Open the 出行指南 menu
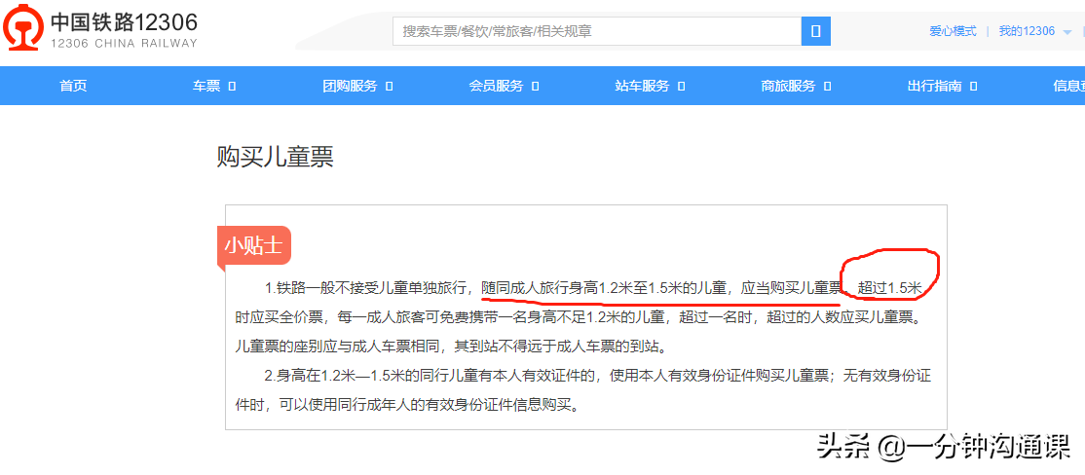Image resolution: width=1085 pixels, height=475 pixels. (x=934, y=86)
